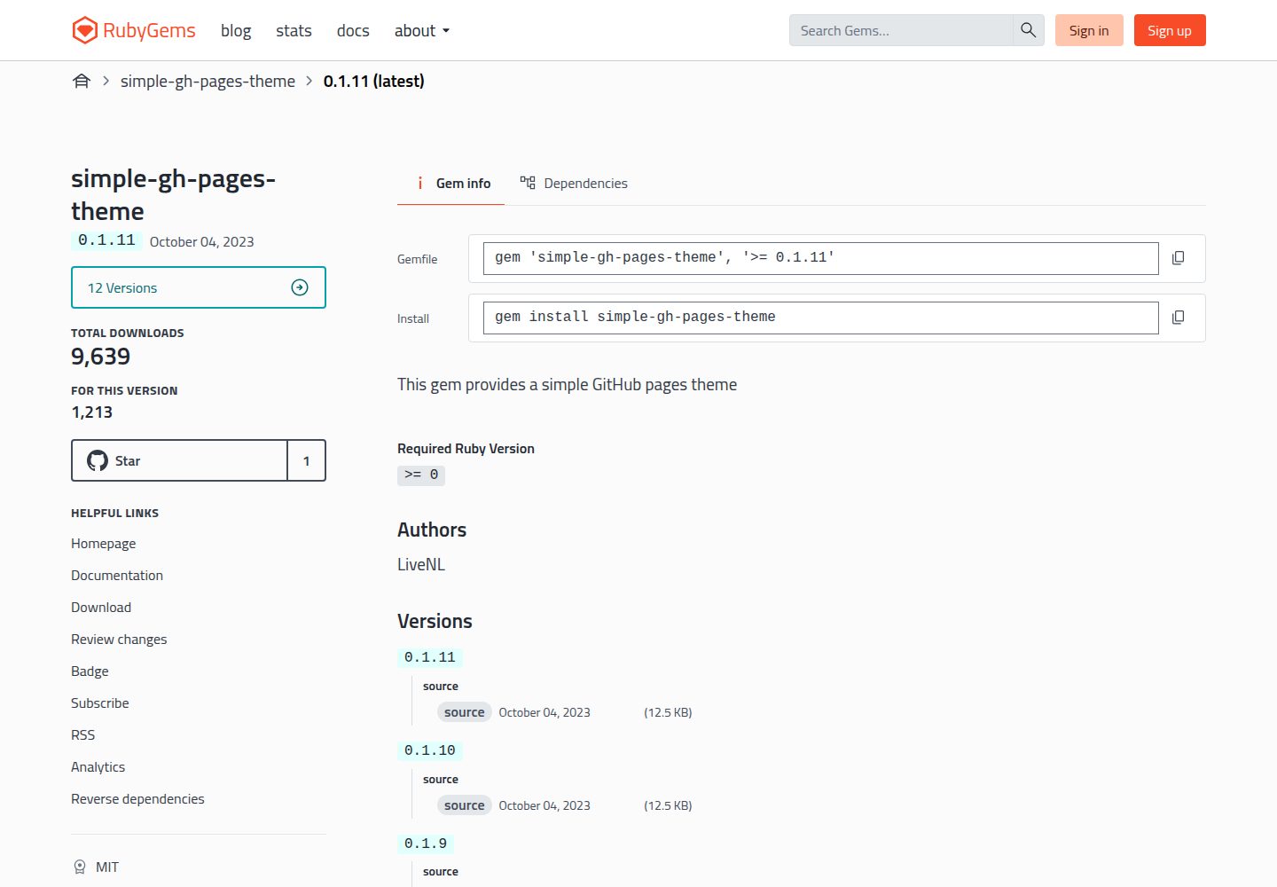This screenshot has height=887, width=1277.
Task: Open the RSS feed link
Action: (83, 734)
